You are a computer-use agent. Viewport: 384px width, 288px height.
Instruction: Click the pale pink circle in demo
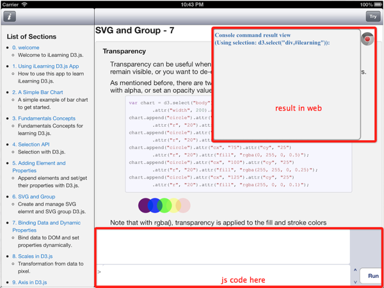[186, 205]
